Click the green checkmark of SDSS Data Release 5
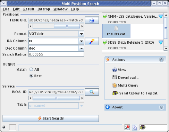Screen dimensions: 169x132 pyautogui.click(x=105, y=43)
